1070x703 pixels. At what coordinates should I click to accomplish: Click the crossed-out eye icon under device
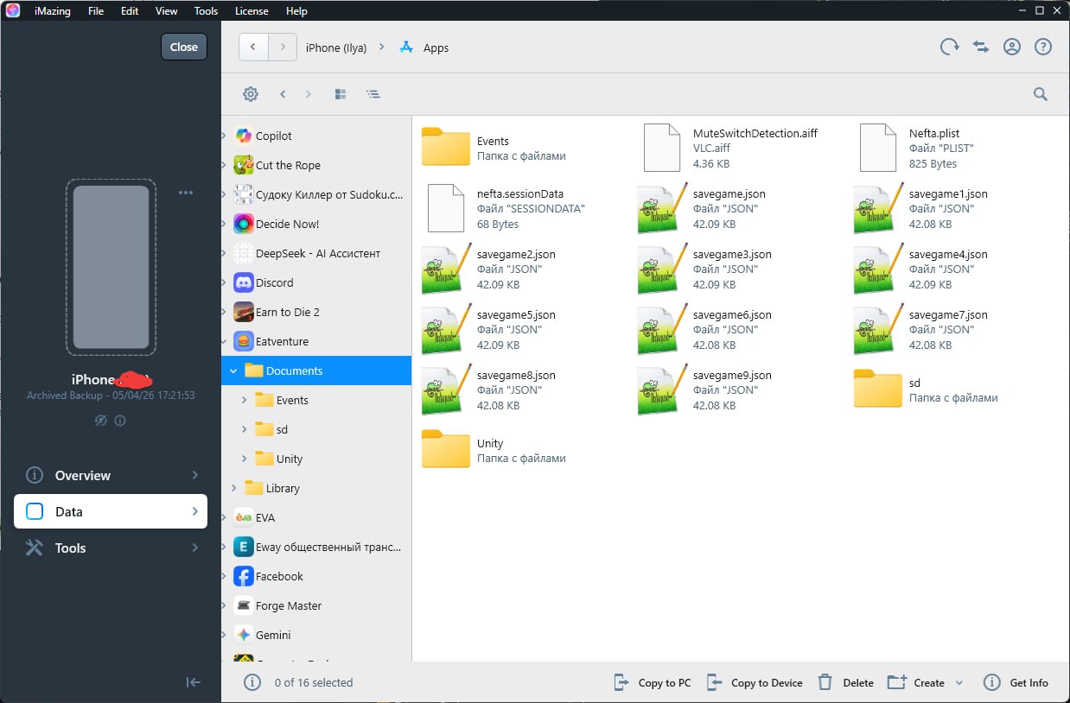pos(101,421)
